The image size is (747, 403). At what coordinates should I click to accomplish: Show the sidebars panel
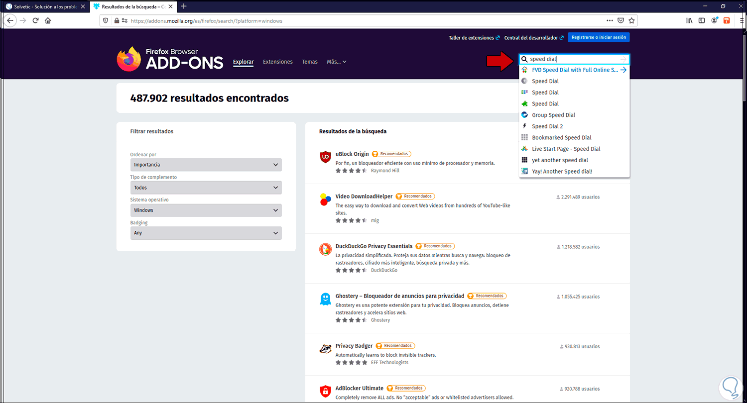click(x=702, y=20)
